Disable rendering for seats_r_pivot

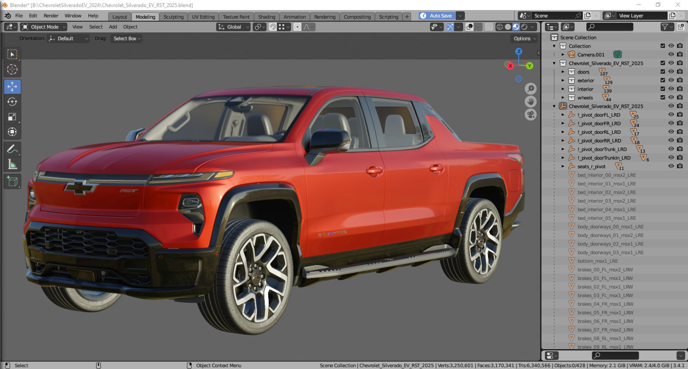click(x=680, y=166)
